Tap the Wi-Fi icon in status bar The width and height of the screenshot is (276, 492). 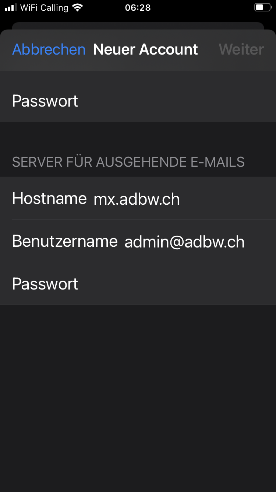pyautogui.click(x=78, y=7)
